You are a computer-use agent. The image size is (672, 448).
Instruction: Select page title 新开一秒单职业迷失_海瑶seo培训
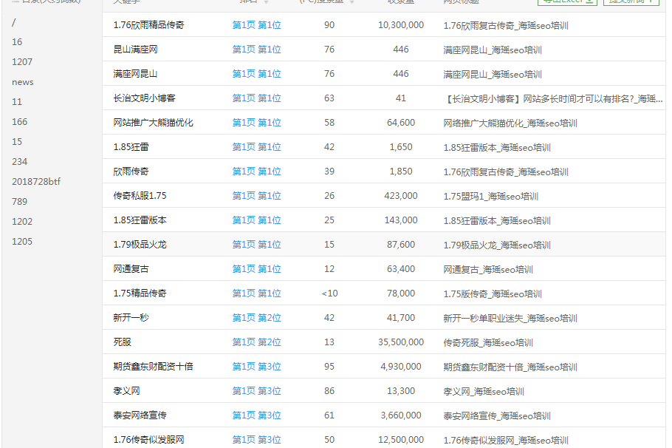tap(510, 319)
